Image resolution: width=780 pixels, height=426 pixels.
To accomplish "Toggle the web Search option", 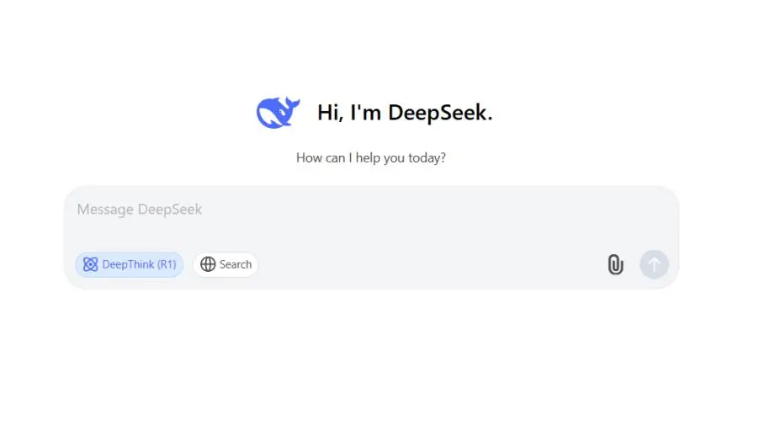I will 226,264.
